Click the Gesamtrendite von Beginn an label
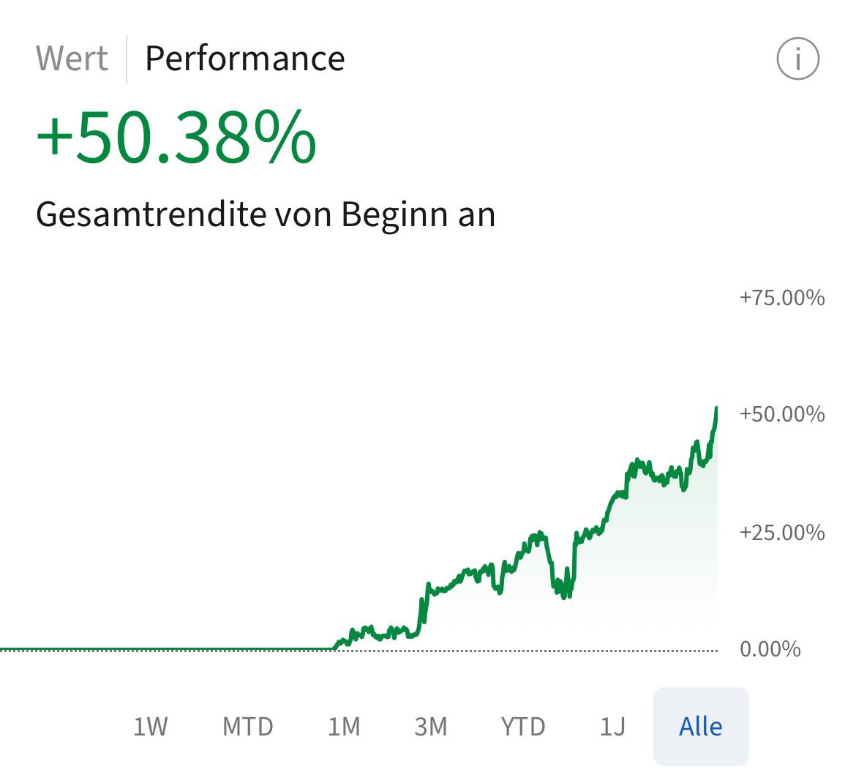This screenshot has height=775, width=856. [266, 214]
